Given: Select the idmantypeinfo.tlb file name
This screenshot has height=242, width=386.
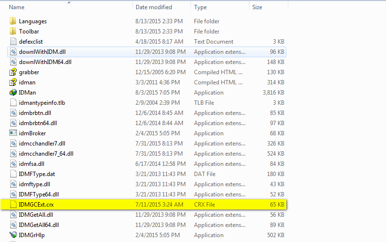Looking at the screenshot, I should (x=42, y=103).
